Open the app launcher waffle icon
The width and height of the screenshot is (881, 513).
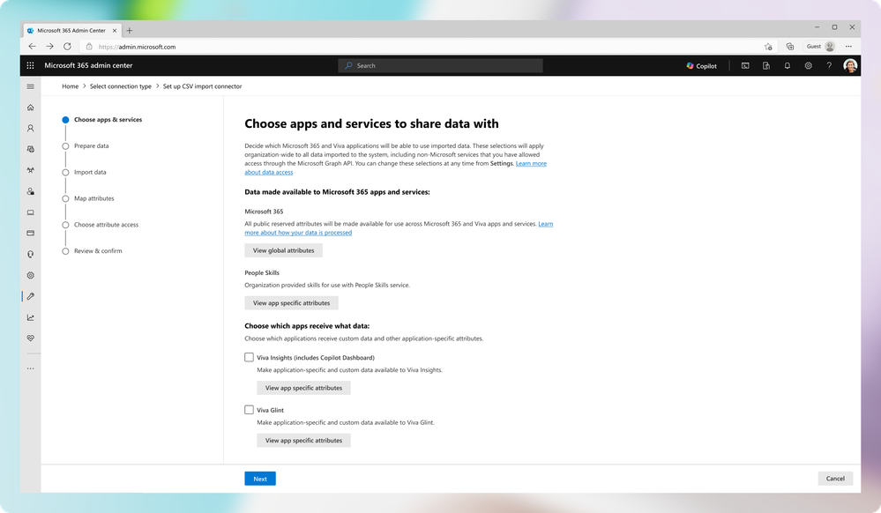(x=30, y=66)
